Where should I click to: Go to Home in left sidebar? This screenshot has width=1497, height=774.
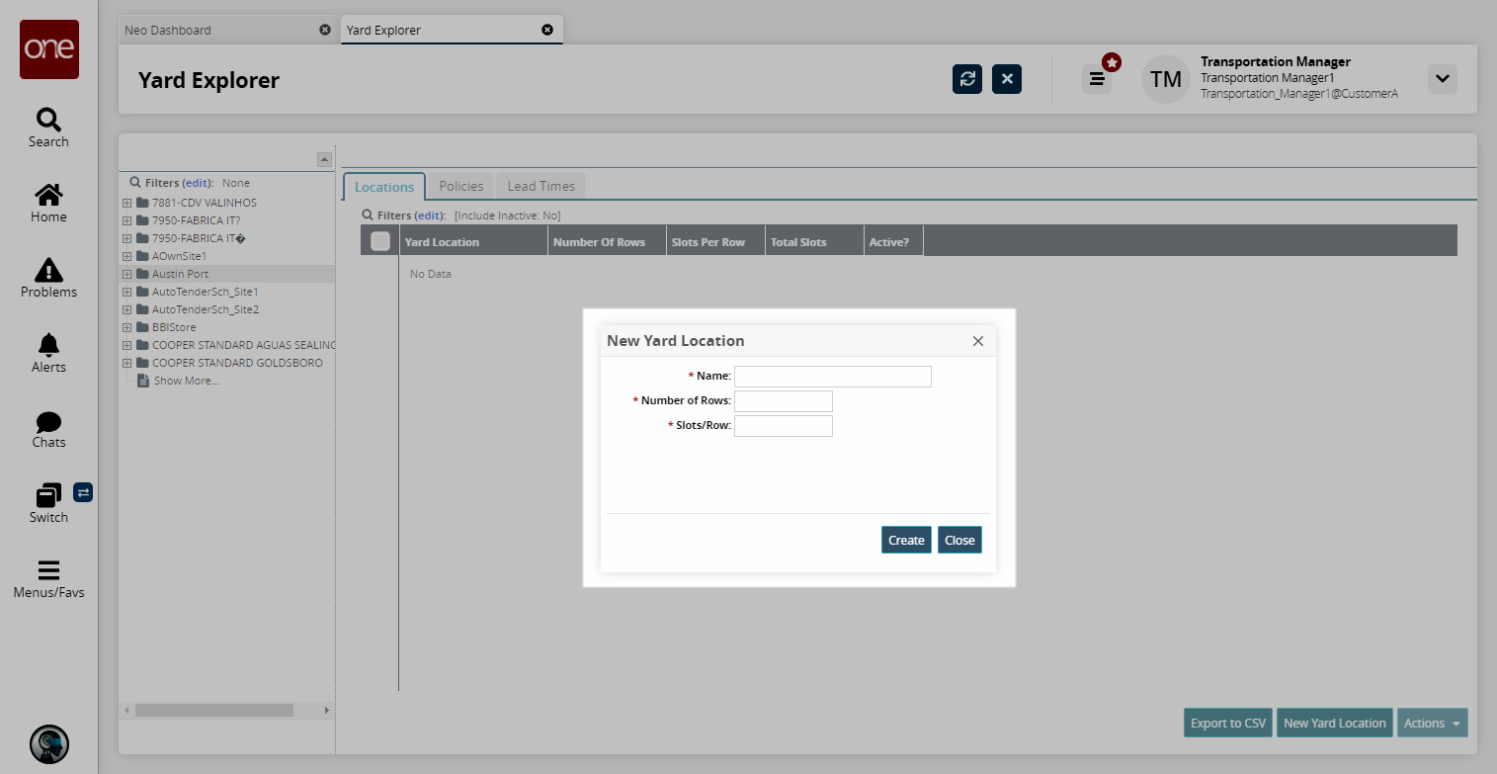[48, 196]
